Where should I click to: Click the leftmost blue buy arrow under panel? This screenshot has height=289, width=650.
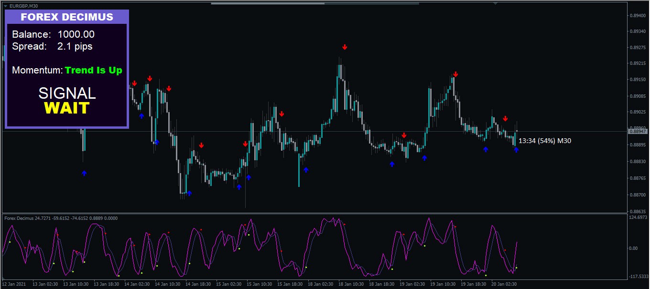click(84, 173)
